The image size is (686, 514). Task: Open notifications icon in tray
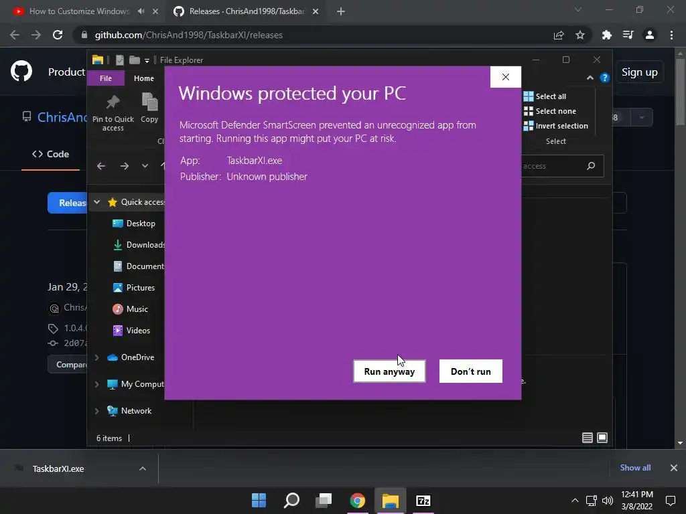[670, 501]
